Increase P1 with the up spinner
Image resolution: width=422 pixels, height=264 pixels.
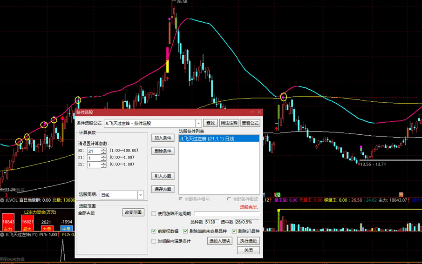click(x=103, y=156)
